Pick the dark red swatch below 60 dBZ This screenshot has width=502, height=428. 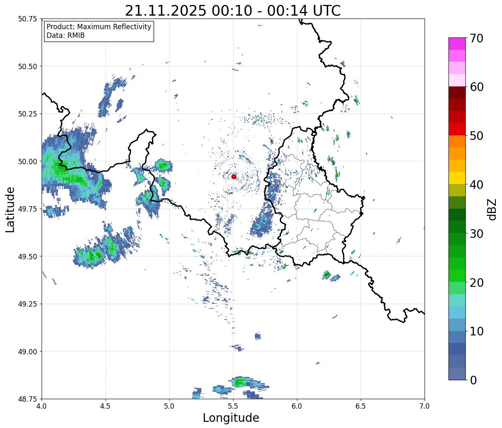pyautogui.click(x=457, y=92)
